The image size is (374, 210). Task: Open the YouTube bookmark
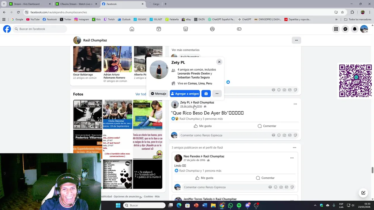coord(33,20)
